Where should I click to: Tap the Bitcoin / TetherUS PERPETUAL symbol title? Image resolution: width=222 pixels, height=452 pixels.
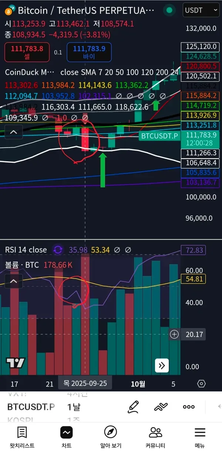pyautogui.click(x=86, y=10)
